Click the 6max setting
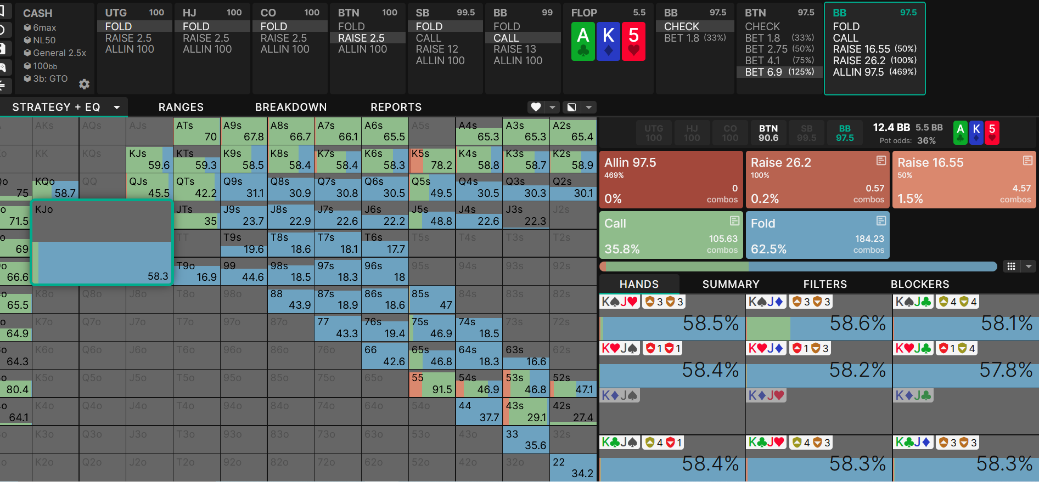The height and width of the screenshot is (482, 1039). tap(40, 27)
